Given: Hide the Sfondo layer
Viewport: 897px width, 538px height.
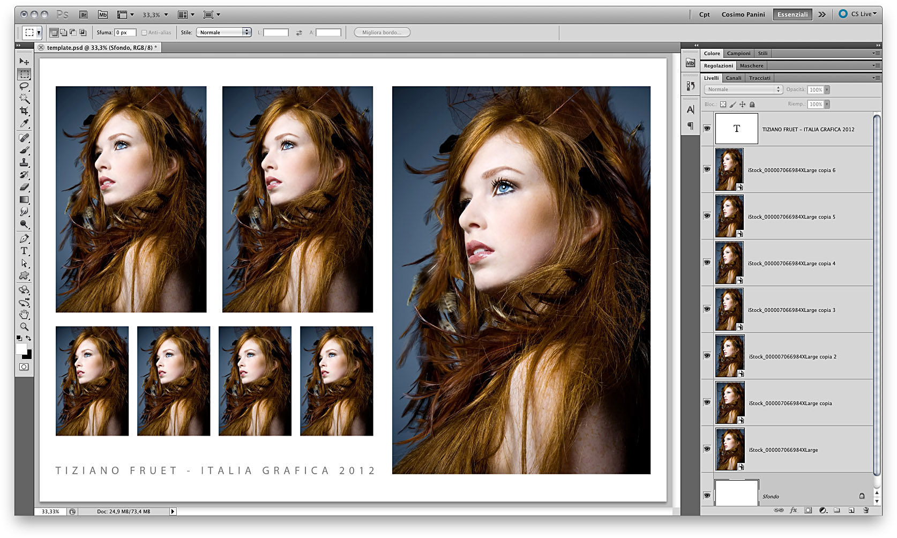Looking at the screenshot, I should click(707, 496).
